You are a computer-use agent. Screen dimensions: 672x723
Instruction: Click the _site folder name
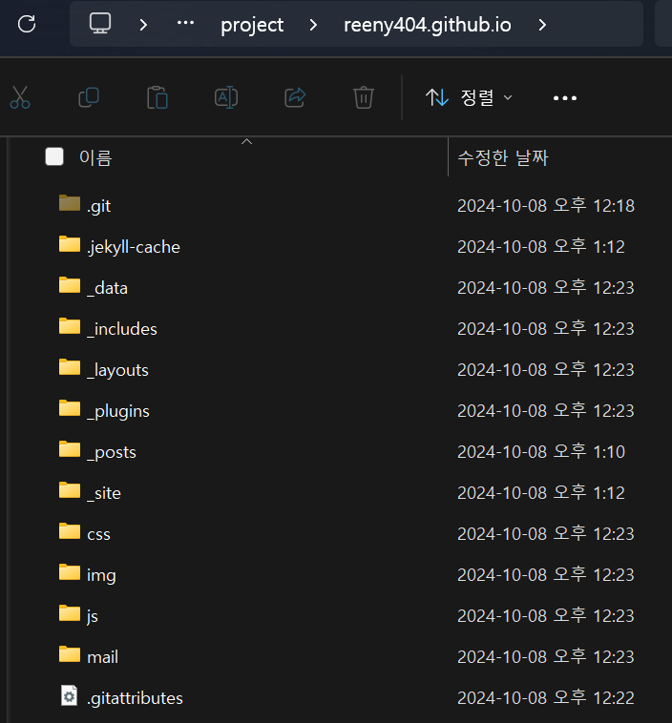(x=104, y=493)
